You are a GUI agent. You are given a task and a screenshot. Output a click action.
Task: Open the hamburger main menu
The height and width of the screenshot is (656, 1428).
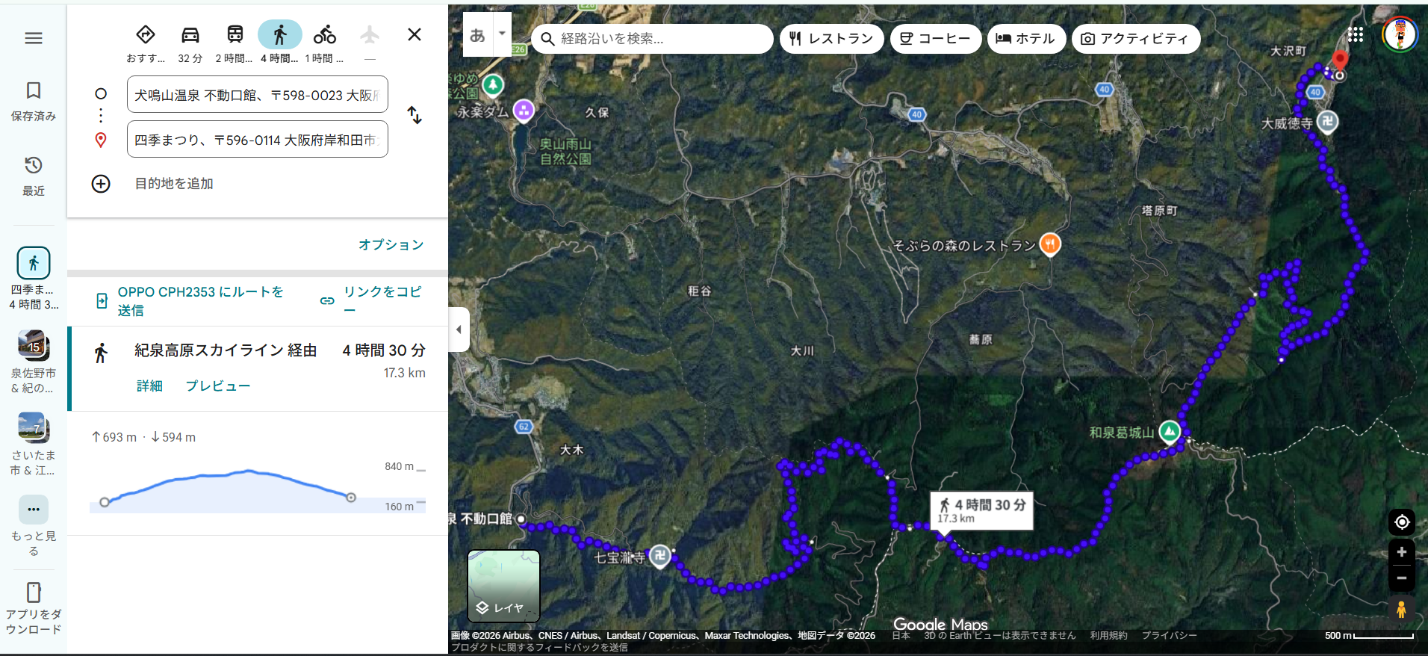(34, 38)
